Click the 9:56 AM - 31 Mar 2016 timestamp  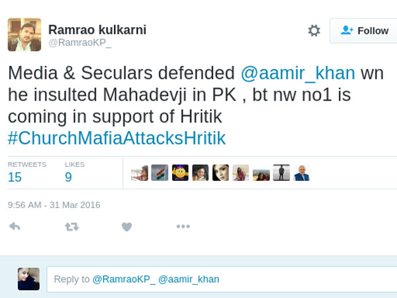(54, 205)
